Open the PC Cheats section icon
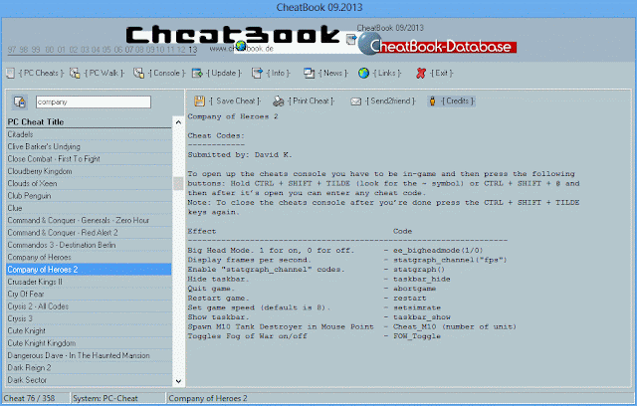The image size is (637, 406). pos(11,73)
